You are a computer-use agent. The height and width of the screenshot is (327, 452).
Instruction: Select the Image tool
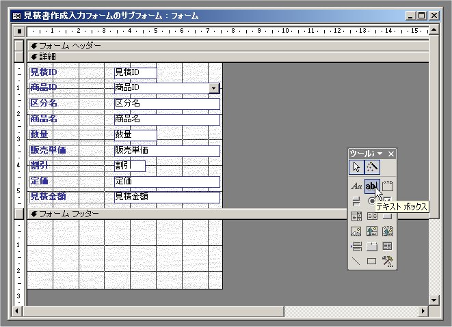[356, 231]
